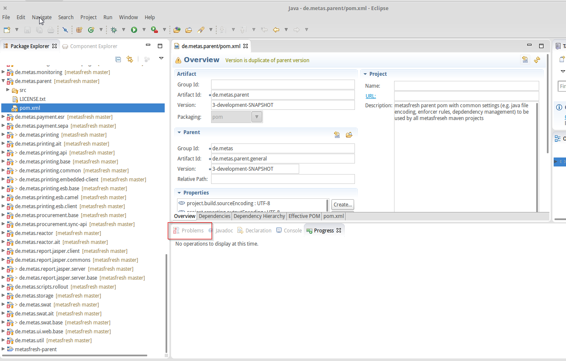Open the Package Explorer view menu
The height and width of the screenshot is (361, 566).
pyautogui.click(x=161, y=58)
